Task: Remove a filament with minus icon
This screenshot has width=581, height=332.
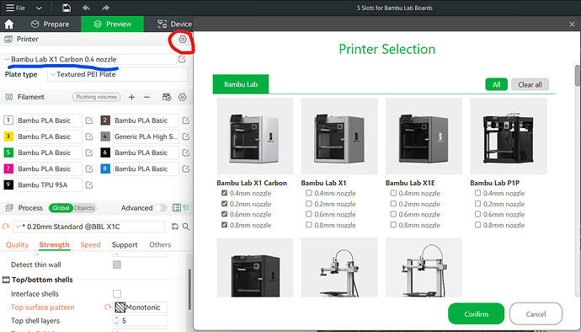Action: [x=147, y=97]
